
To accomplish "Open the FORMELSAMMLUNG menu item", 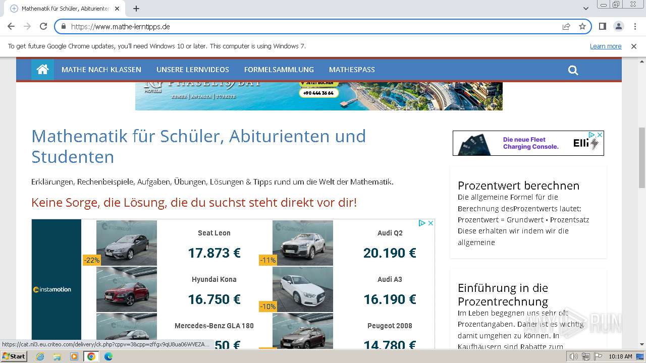I will point(279,70).
